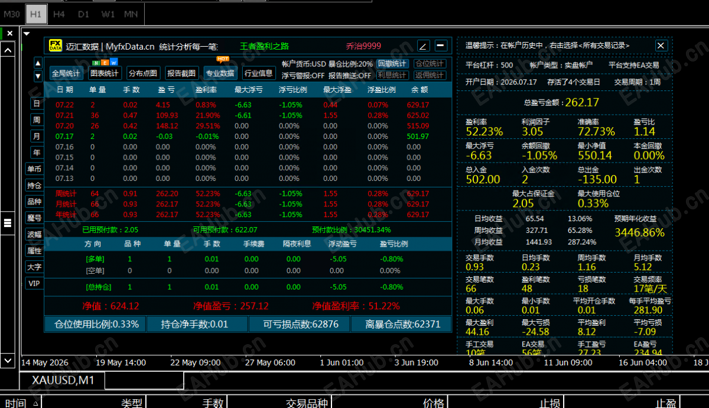The width and height of the screenshot is (709, 408).
Task: Select the 月 period side button
Action: tap(37, 136)
